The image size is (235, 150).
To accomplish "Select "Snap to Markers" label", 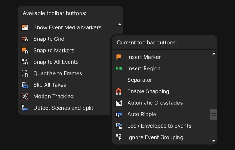I will pyautogui.click(x=54, y=51).
